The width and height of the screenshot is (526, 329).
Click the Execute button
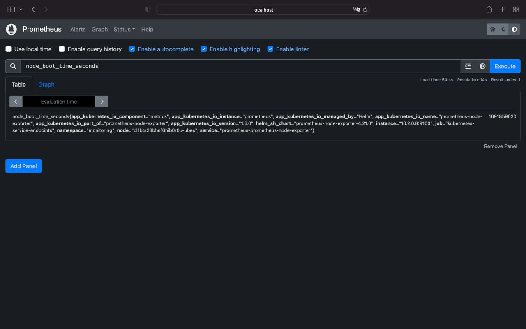(505, 66)
